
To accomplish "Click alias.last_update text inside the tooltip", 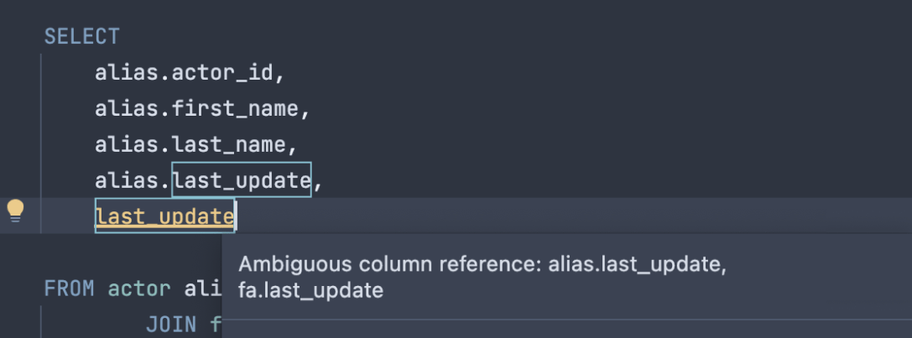I will pos(635,264).
